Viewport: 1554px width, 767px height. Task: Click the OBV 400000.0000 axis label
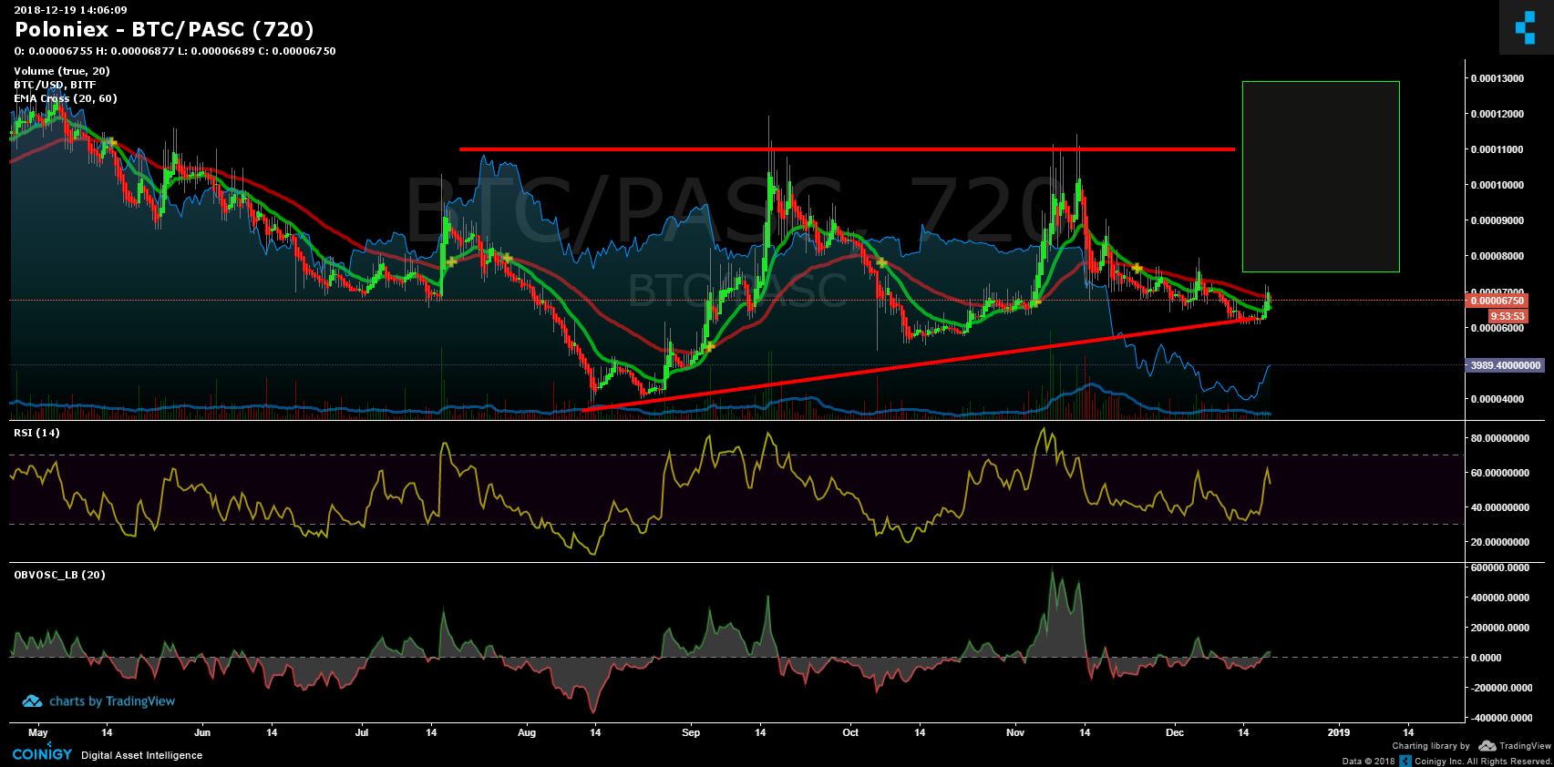point(1499,598)
